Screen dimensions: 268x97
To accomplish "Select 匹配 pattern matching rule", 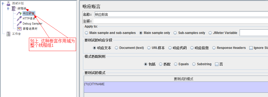I will (x=165, y=64).
